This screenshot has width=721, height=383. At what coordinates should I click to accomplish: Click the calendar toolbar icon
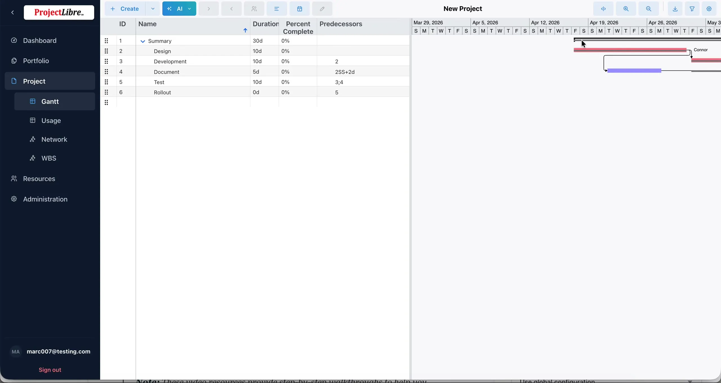(x=300, y=9)
